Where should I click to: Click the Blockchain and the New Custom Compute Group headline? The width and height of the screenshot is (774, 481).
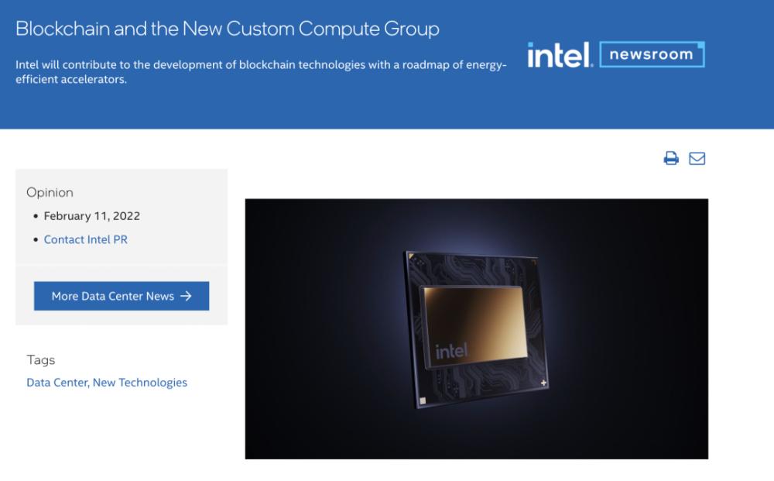point(228,29)
